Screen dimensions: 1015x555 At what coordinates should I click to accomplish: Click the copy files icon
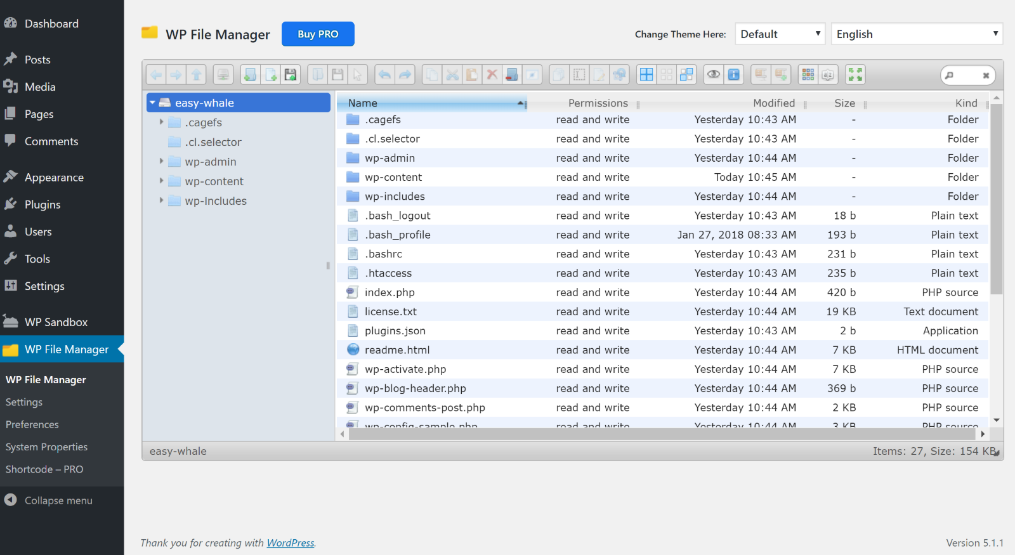pyautogui.click(x=432, y=75)
